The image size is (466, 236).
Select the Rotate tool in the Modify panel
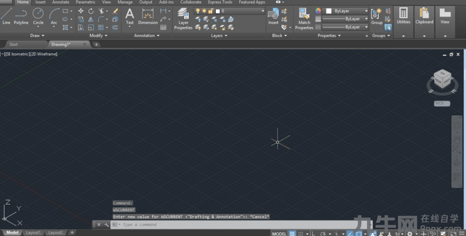click(x=91, y=11)
